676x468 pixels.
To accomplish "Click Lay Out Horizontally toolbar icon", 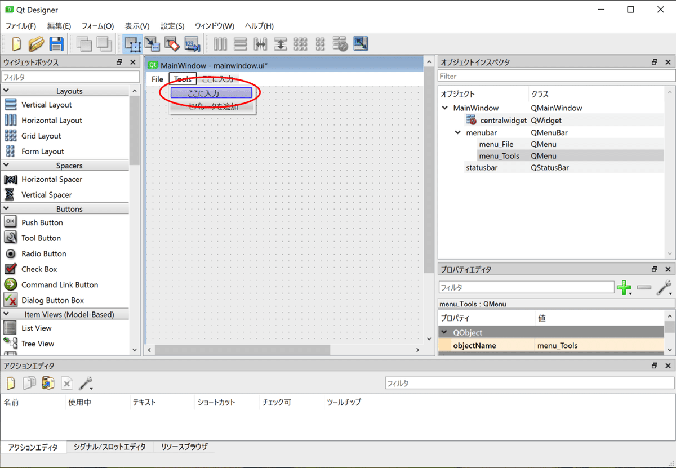I will click(x=220, y=43).
